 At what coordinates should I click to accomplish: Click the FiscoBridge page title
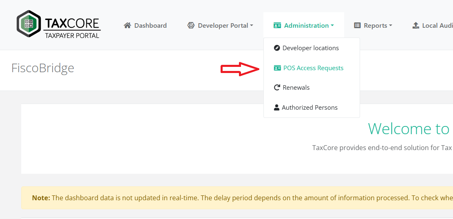click(x=43, y=68)
